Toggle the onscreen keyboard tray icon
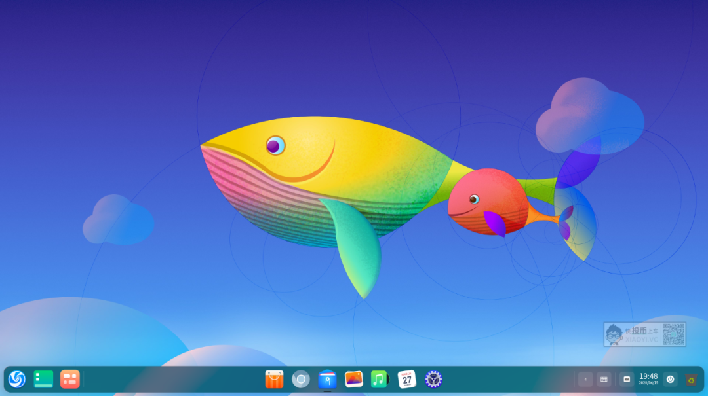This screenshot has width=708, height=396. [604, 379]
